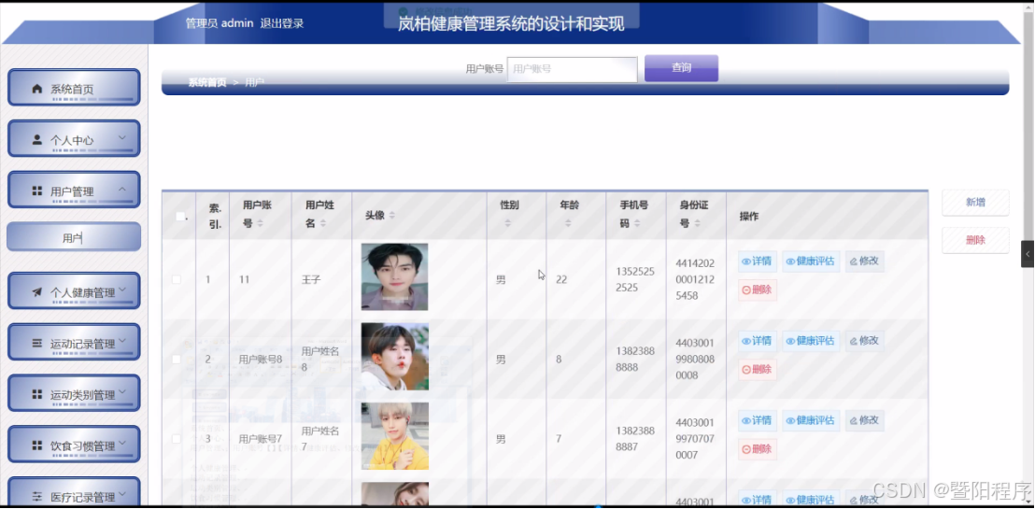Open the 用户 submenu item
The image size is (1035, 509).
pos(74,237)
